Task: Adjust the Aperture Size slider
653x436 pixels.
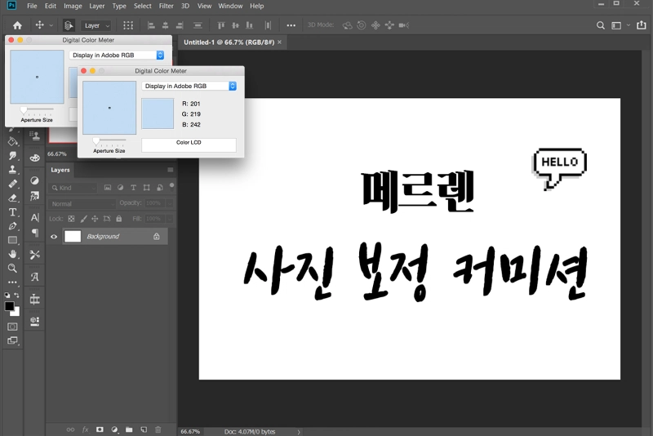Action: 96,141
